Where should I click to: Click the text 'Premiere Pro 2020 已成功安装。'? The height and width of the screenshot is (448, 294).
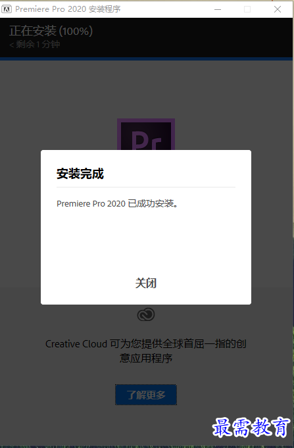117,204
